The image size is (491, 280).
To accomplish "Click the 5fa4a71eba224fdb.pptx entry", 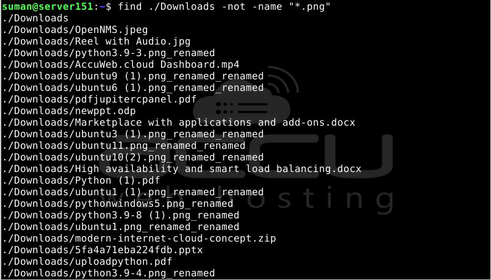I will [102, 250].
